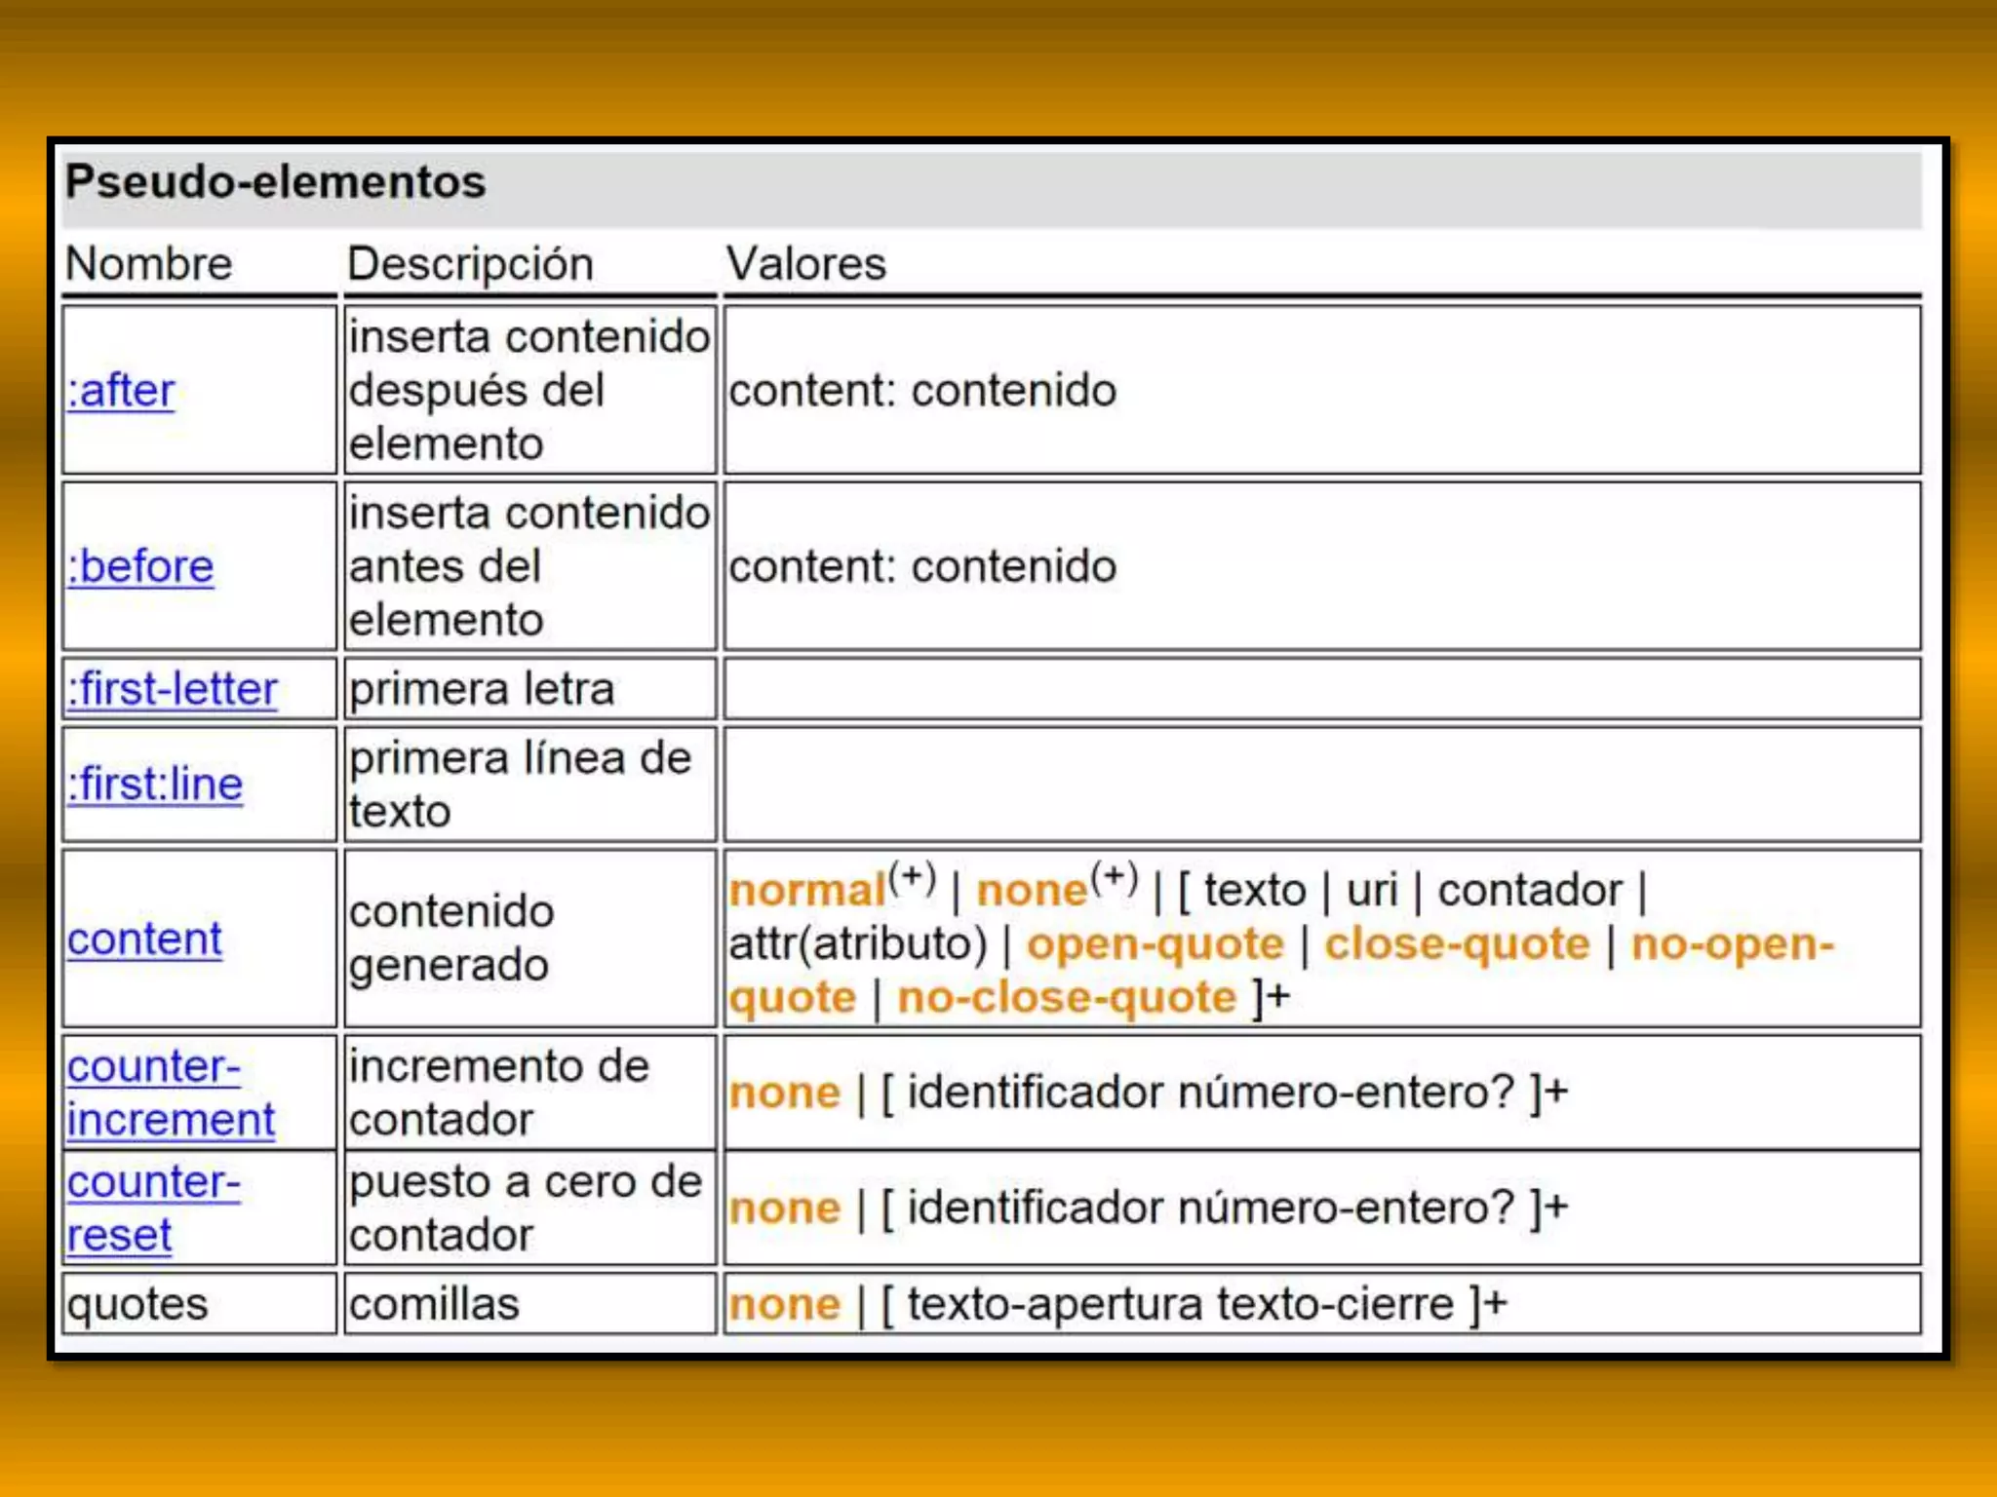The image size is (1997, 1497).
Task: Click the counter-reset values cell
Action: click(x=1322, y=1208)
